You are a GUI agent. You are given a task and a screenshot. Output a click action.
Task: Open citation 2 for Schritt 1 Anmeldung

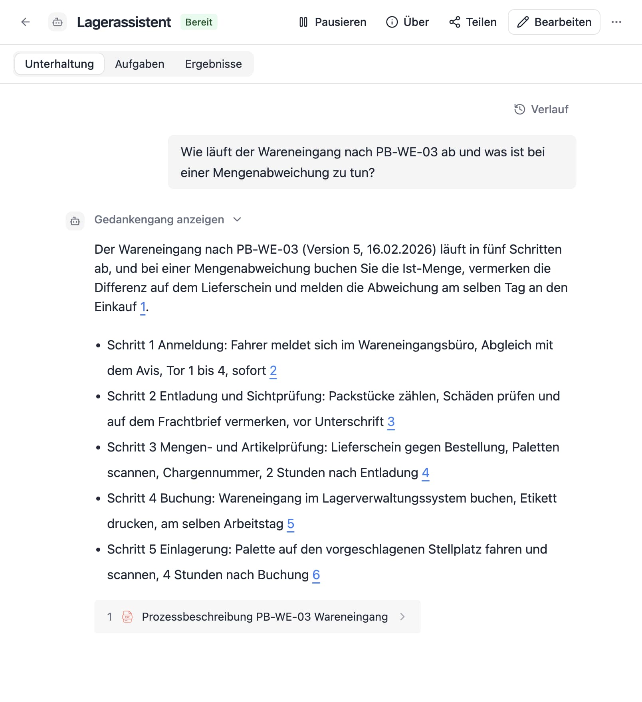click(273, 371)
